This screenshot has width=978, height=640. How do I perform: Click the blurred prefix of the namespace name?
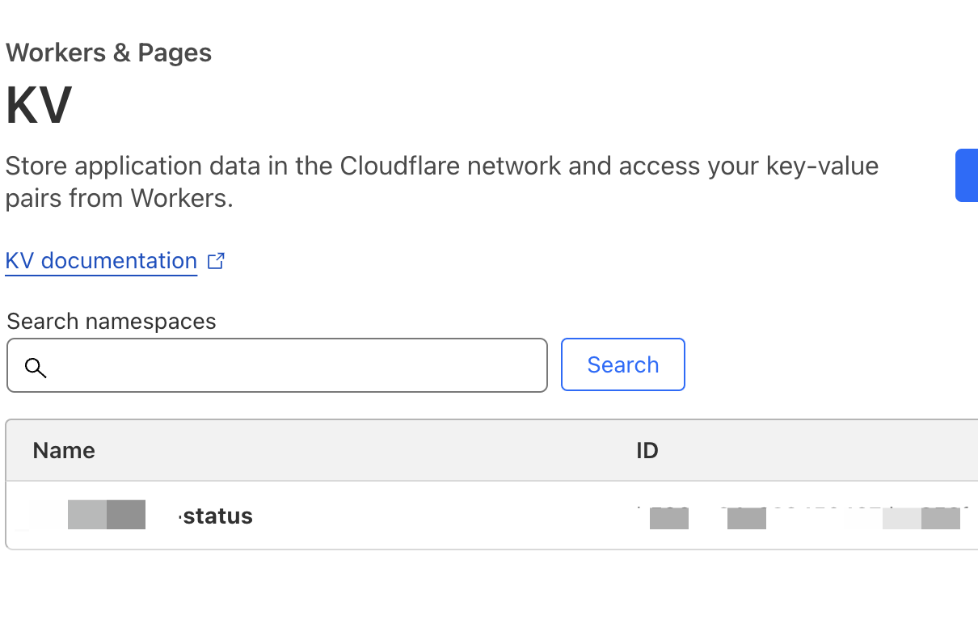click(x=105, y=515)
